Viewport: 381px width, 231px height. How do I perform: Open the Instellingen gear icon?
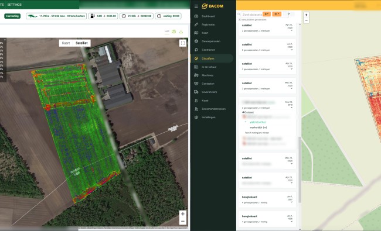click(196, 118)
